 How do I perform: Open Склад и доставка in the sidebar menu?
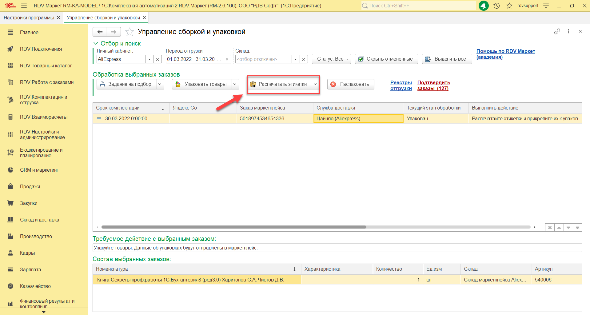coord(39,220)
